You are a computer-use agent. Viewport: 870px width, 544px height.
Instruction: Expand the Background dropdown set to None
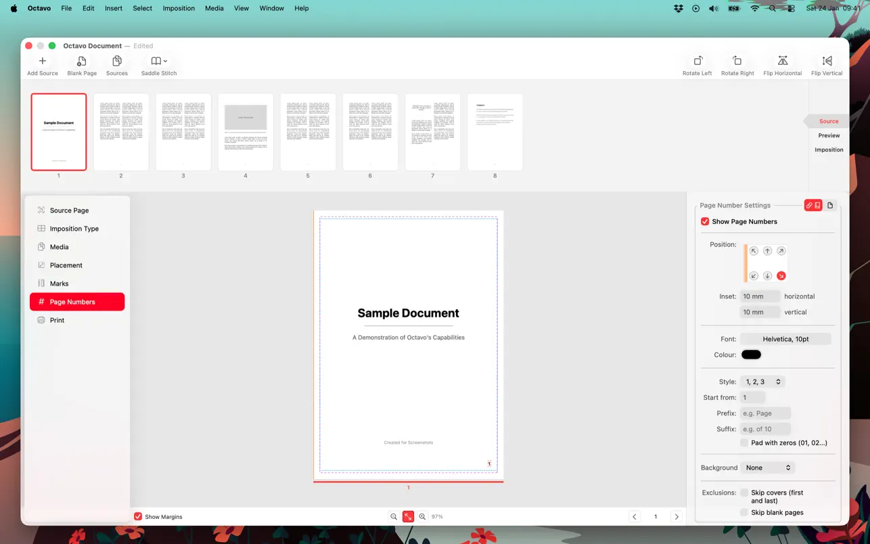(x=767, y=468)
